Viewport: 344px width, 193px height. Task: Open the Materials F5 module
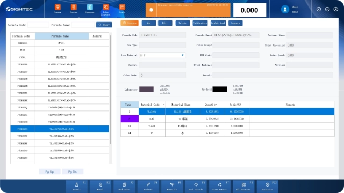172,186
